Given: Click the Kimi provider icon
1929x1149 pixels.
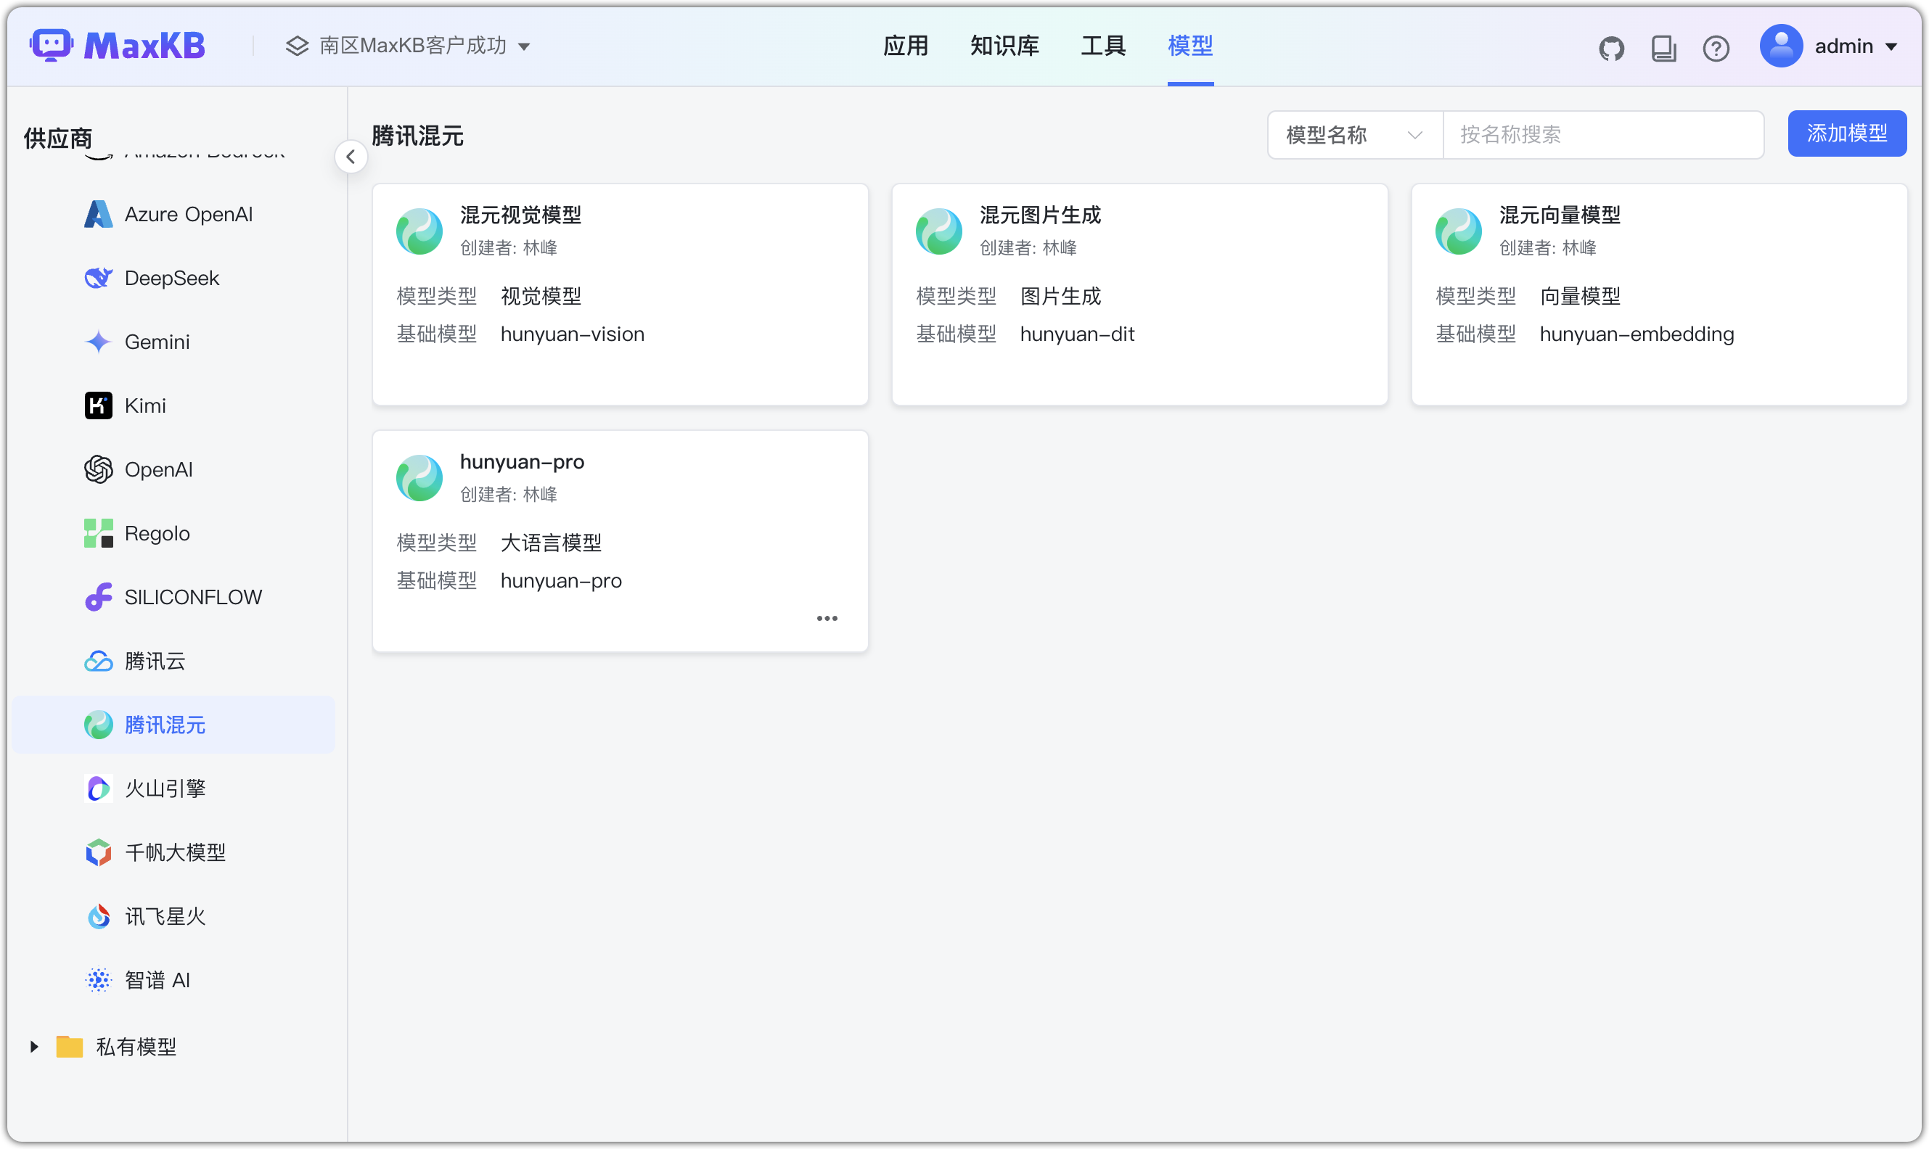Looking at the screenshot, I should coord(99,405).
